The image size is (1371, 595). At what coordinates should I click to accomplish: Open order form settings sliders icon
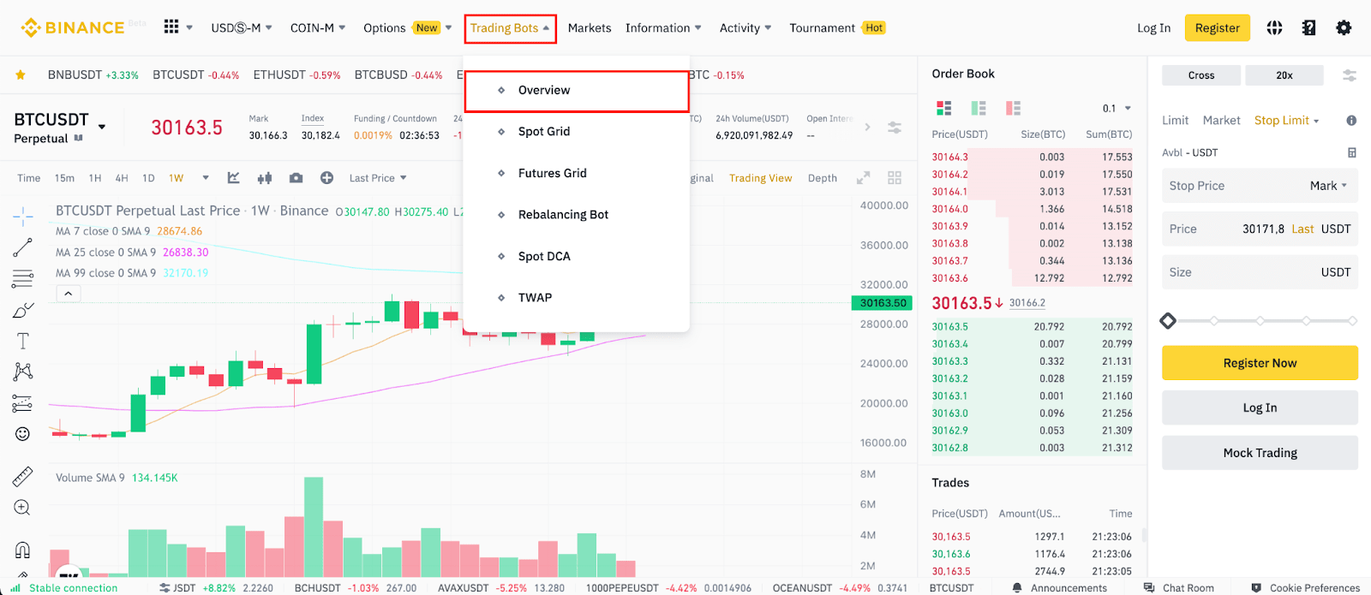click(x=1350, y=75)
